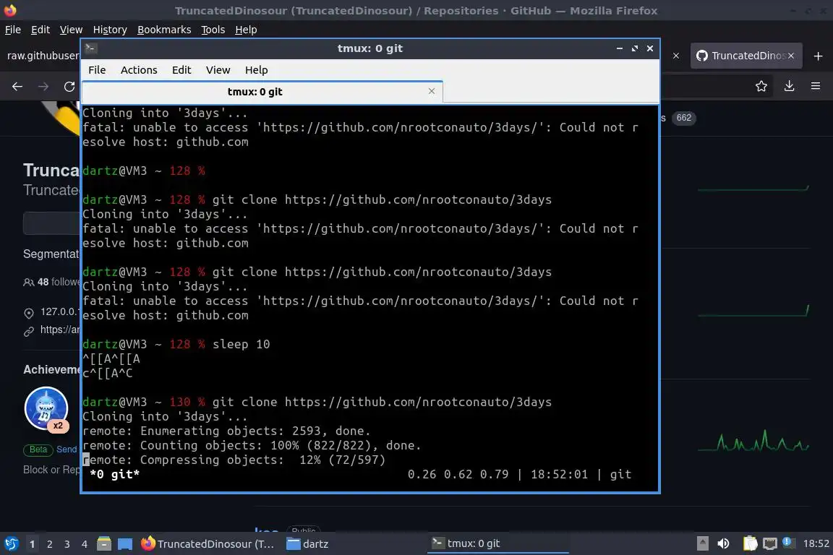Open the clipboard manager tray icon
The height and width of the screenshot is (555, 833).
click(750, 543)
